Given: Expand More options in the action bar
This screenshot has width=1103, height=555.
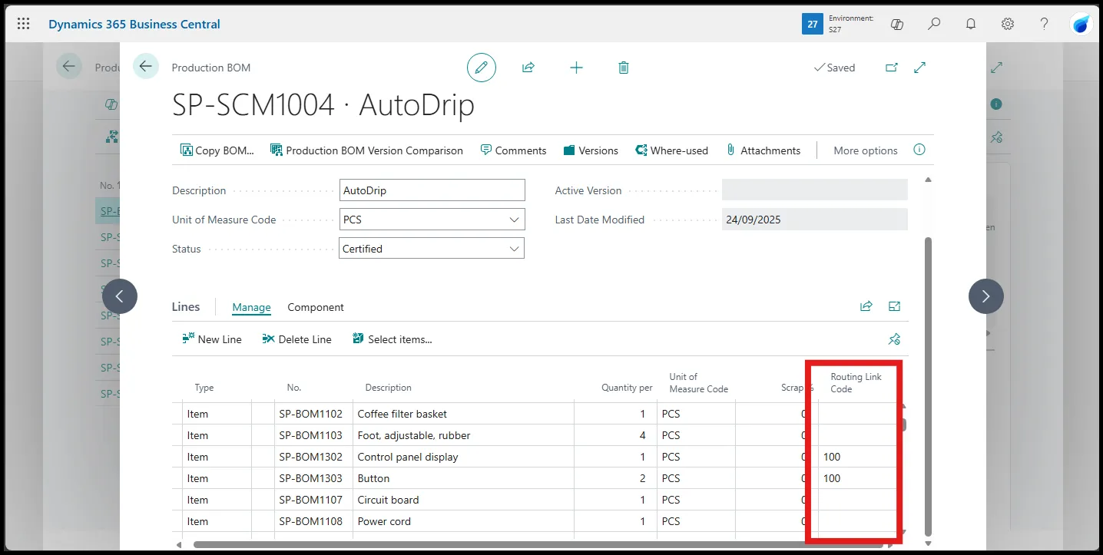Looking at the screenshot, I should (x=866, y=150).
